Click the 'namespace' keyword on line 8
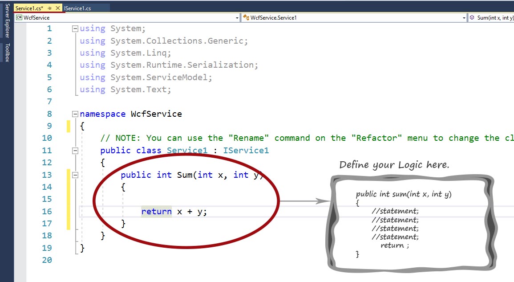514x282 pixels. coord(103,114)
